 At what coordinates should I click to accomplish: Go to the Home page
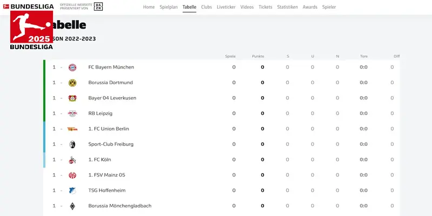tap(149, 7)
